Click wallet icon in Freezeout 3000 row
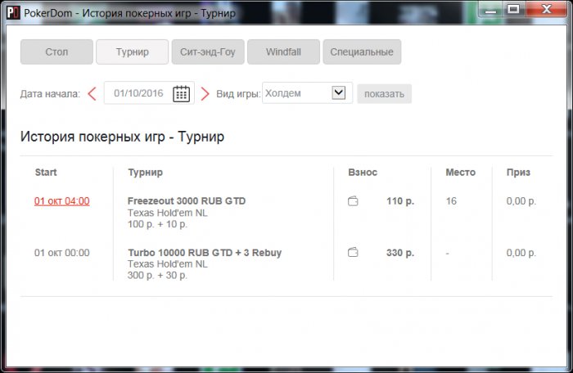The image size is (573, 373). click(353, 201)
